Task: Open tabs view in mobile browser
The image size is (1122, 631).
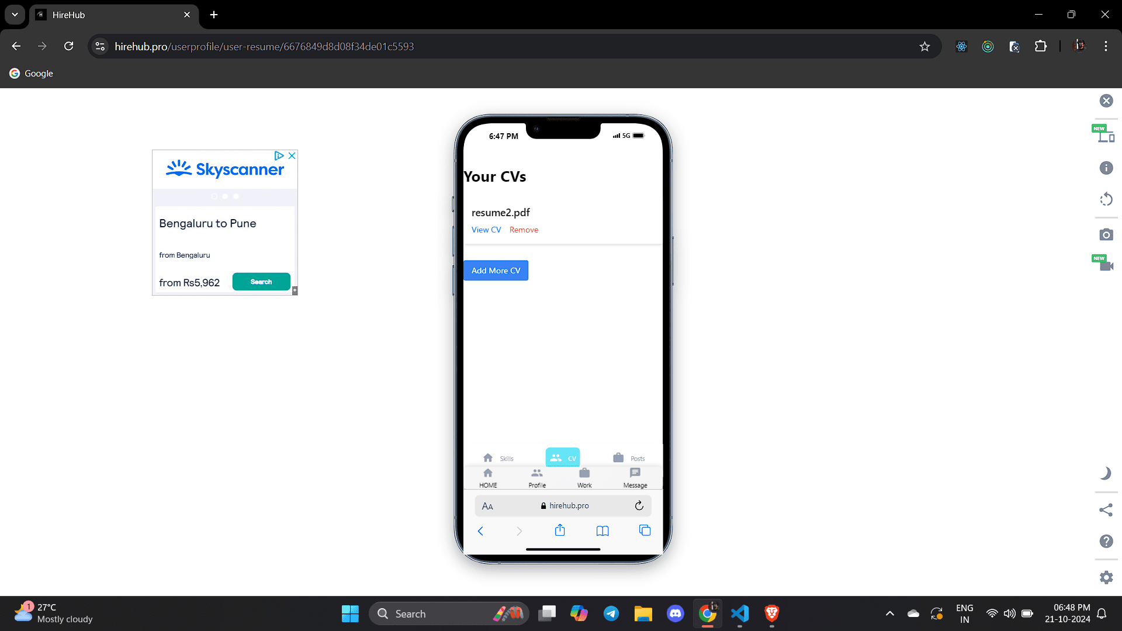Action: pyautogui.click(x=643, y=530)
